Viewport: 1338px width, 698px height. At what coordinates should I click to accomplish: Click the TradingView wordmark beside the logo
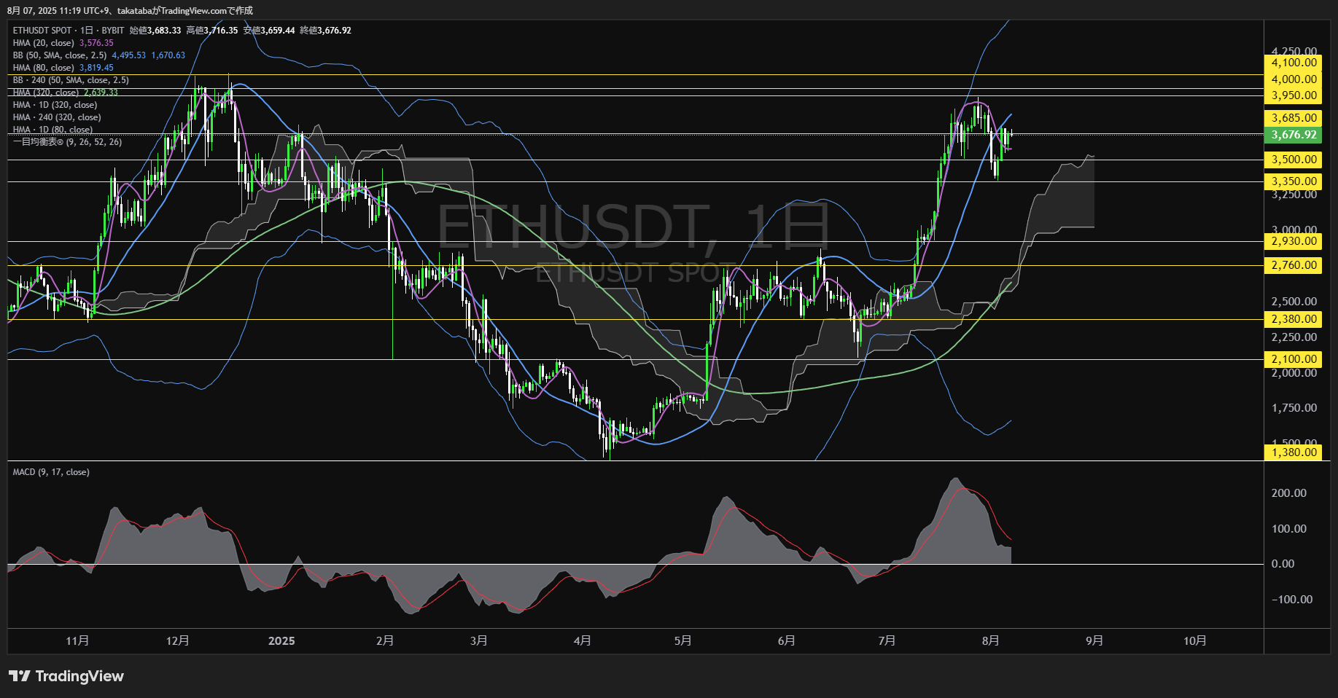click(x=79, y=676)
